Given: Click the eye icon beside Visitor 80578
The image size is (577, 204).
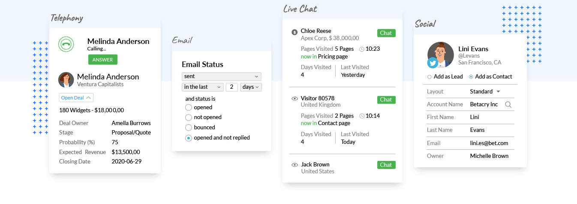Looking at the screenshot, I should (295, 99).
